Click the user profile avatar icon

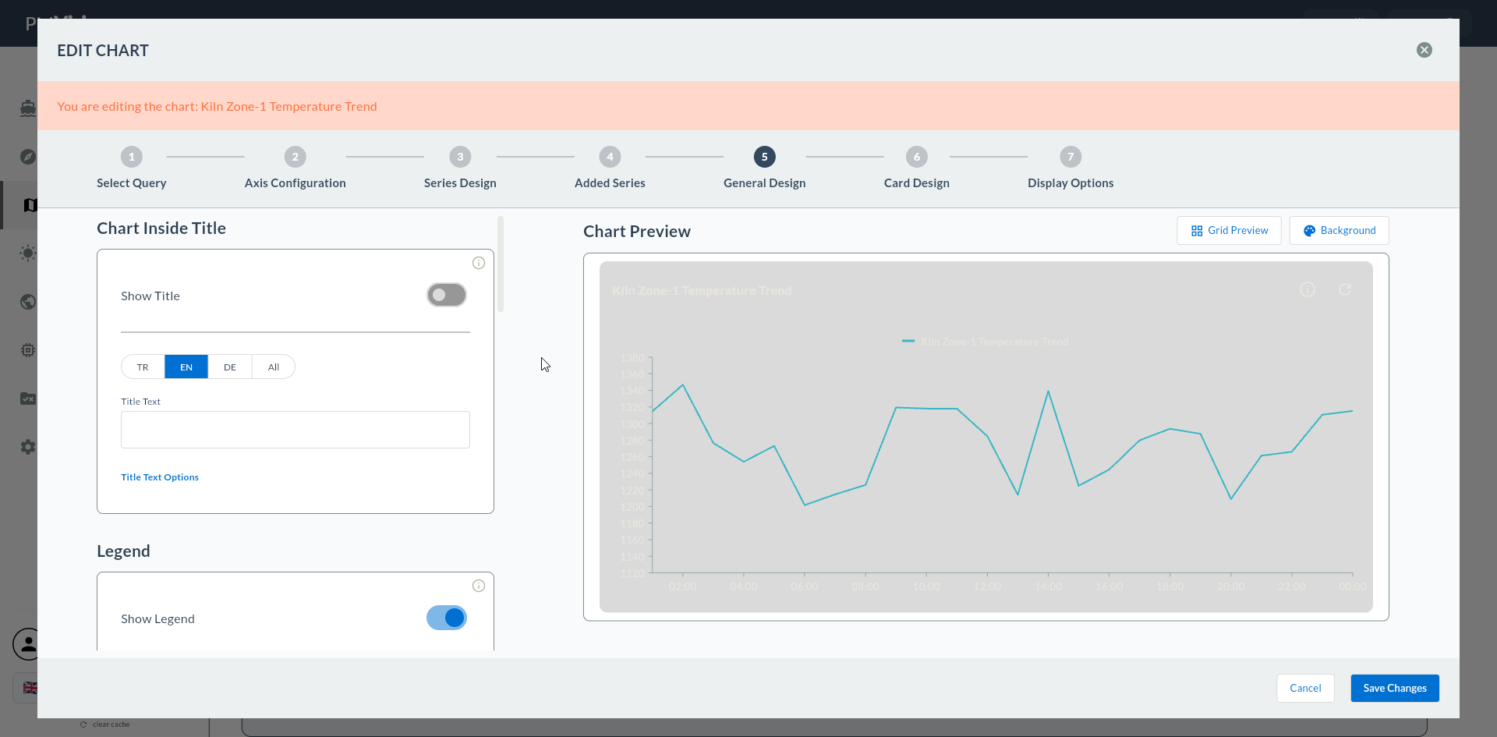(x=27, y=644)
